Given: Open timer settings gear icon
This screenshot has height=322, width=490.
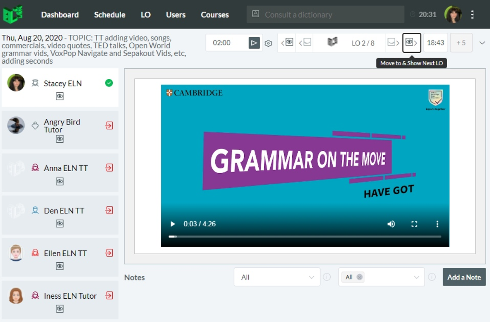Looking at the screenshot, I should [x=268, y=43].
